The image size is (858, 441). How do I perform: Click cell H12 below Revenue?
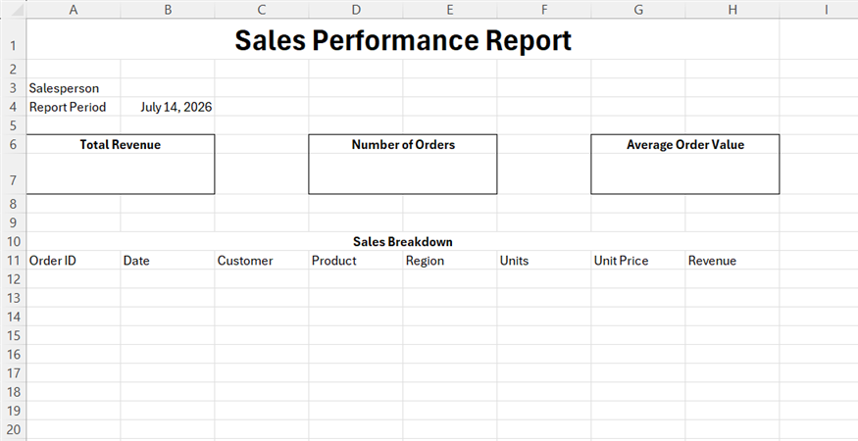(732, 279)
